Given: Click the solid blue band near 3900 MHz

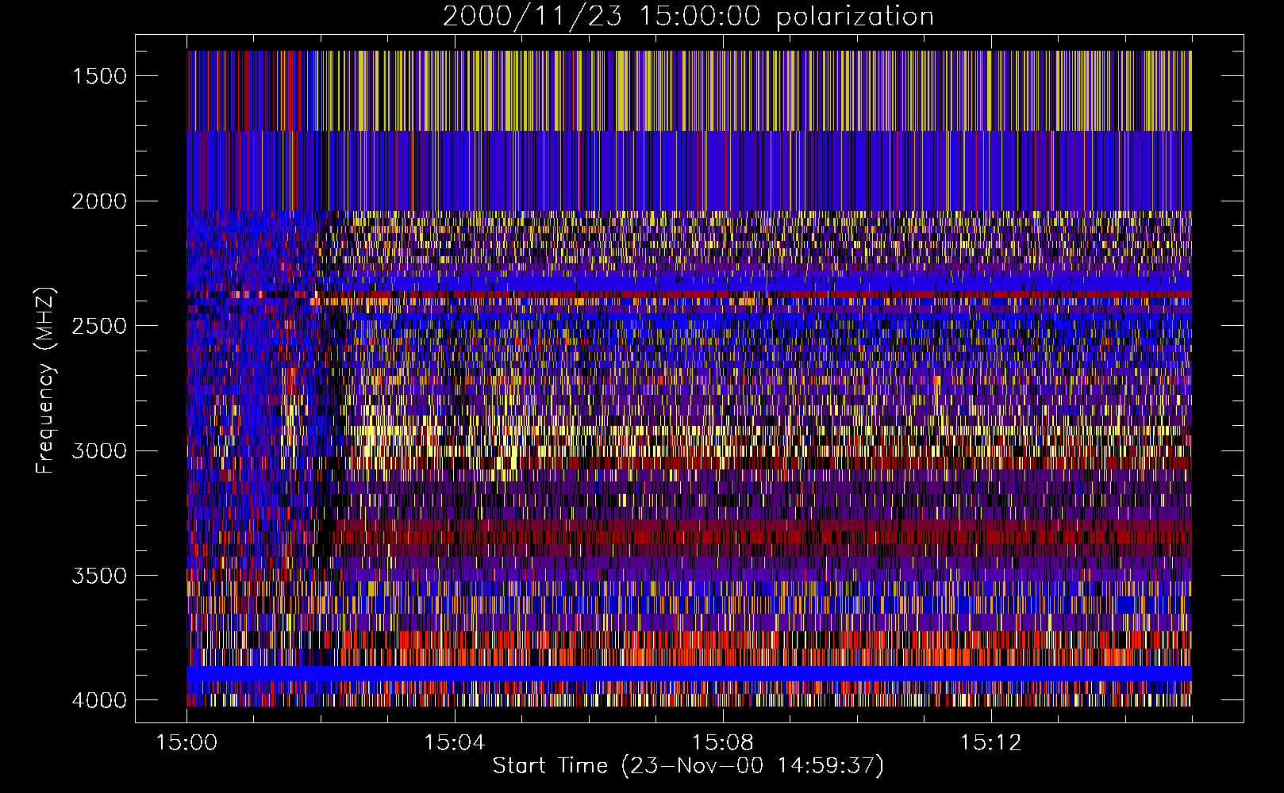Looking at the screenshot, I should tap(689, 673).
